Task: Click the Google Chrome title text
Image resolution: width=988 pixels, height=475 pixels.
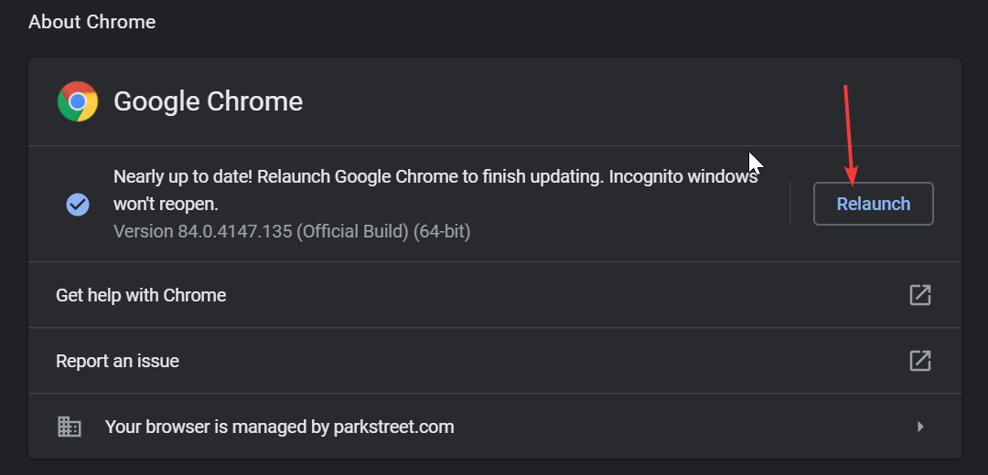Action: [208, 101]
